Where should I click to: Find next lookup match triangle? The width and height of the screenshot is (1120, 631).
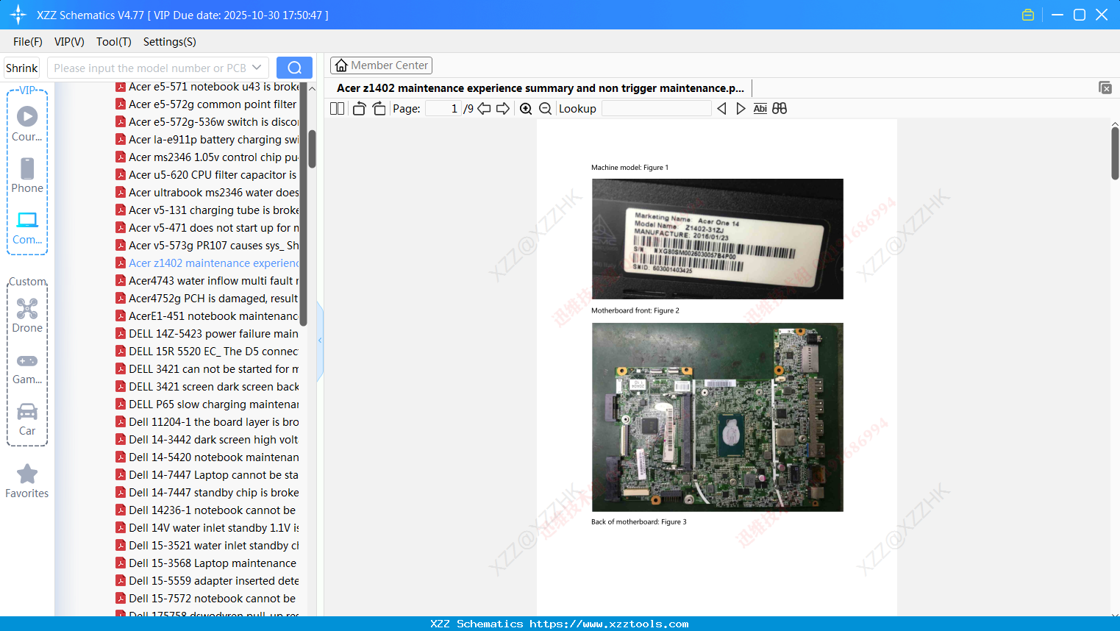pos(741,109)
